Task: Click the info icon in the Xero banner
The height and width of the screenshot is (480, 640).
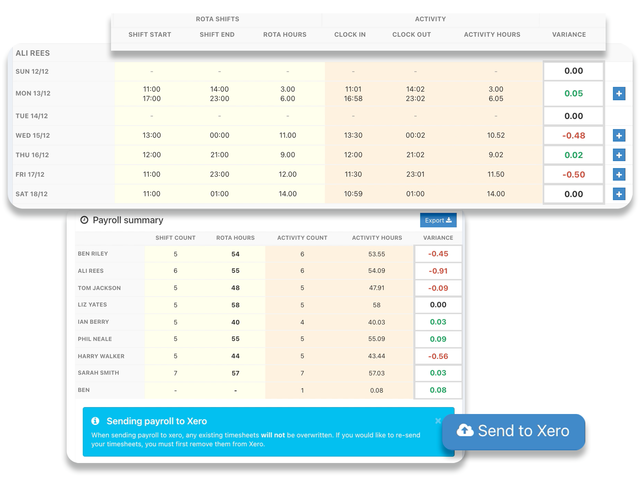Action: click(96, 421)
